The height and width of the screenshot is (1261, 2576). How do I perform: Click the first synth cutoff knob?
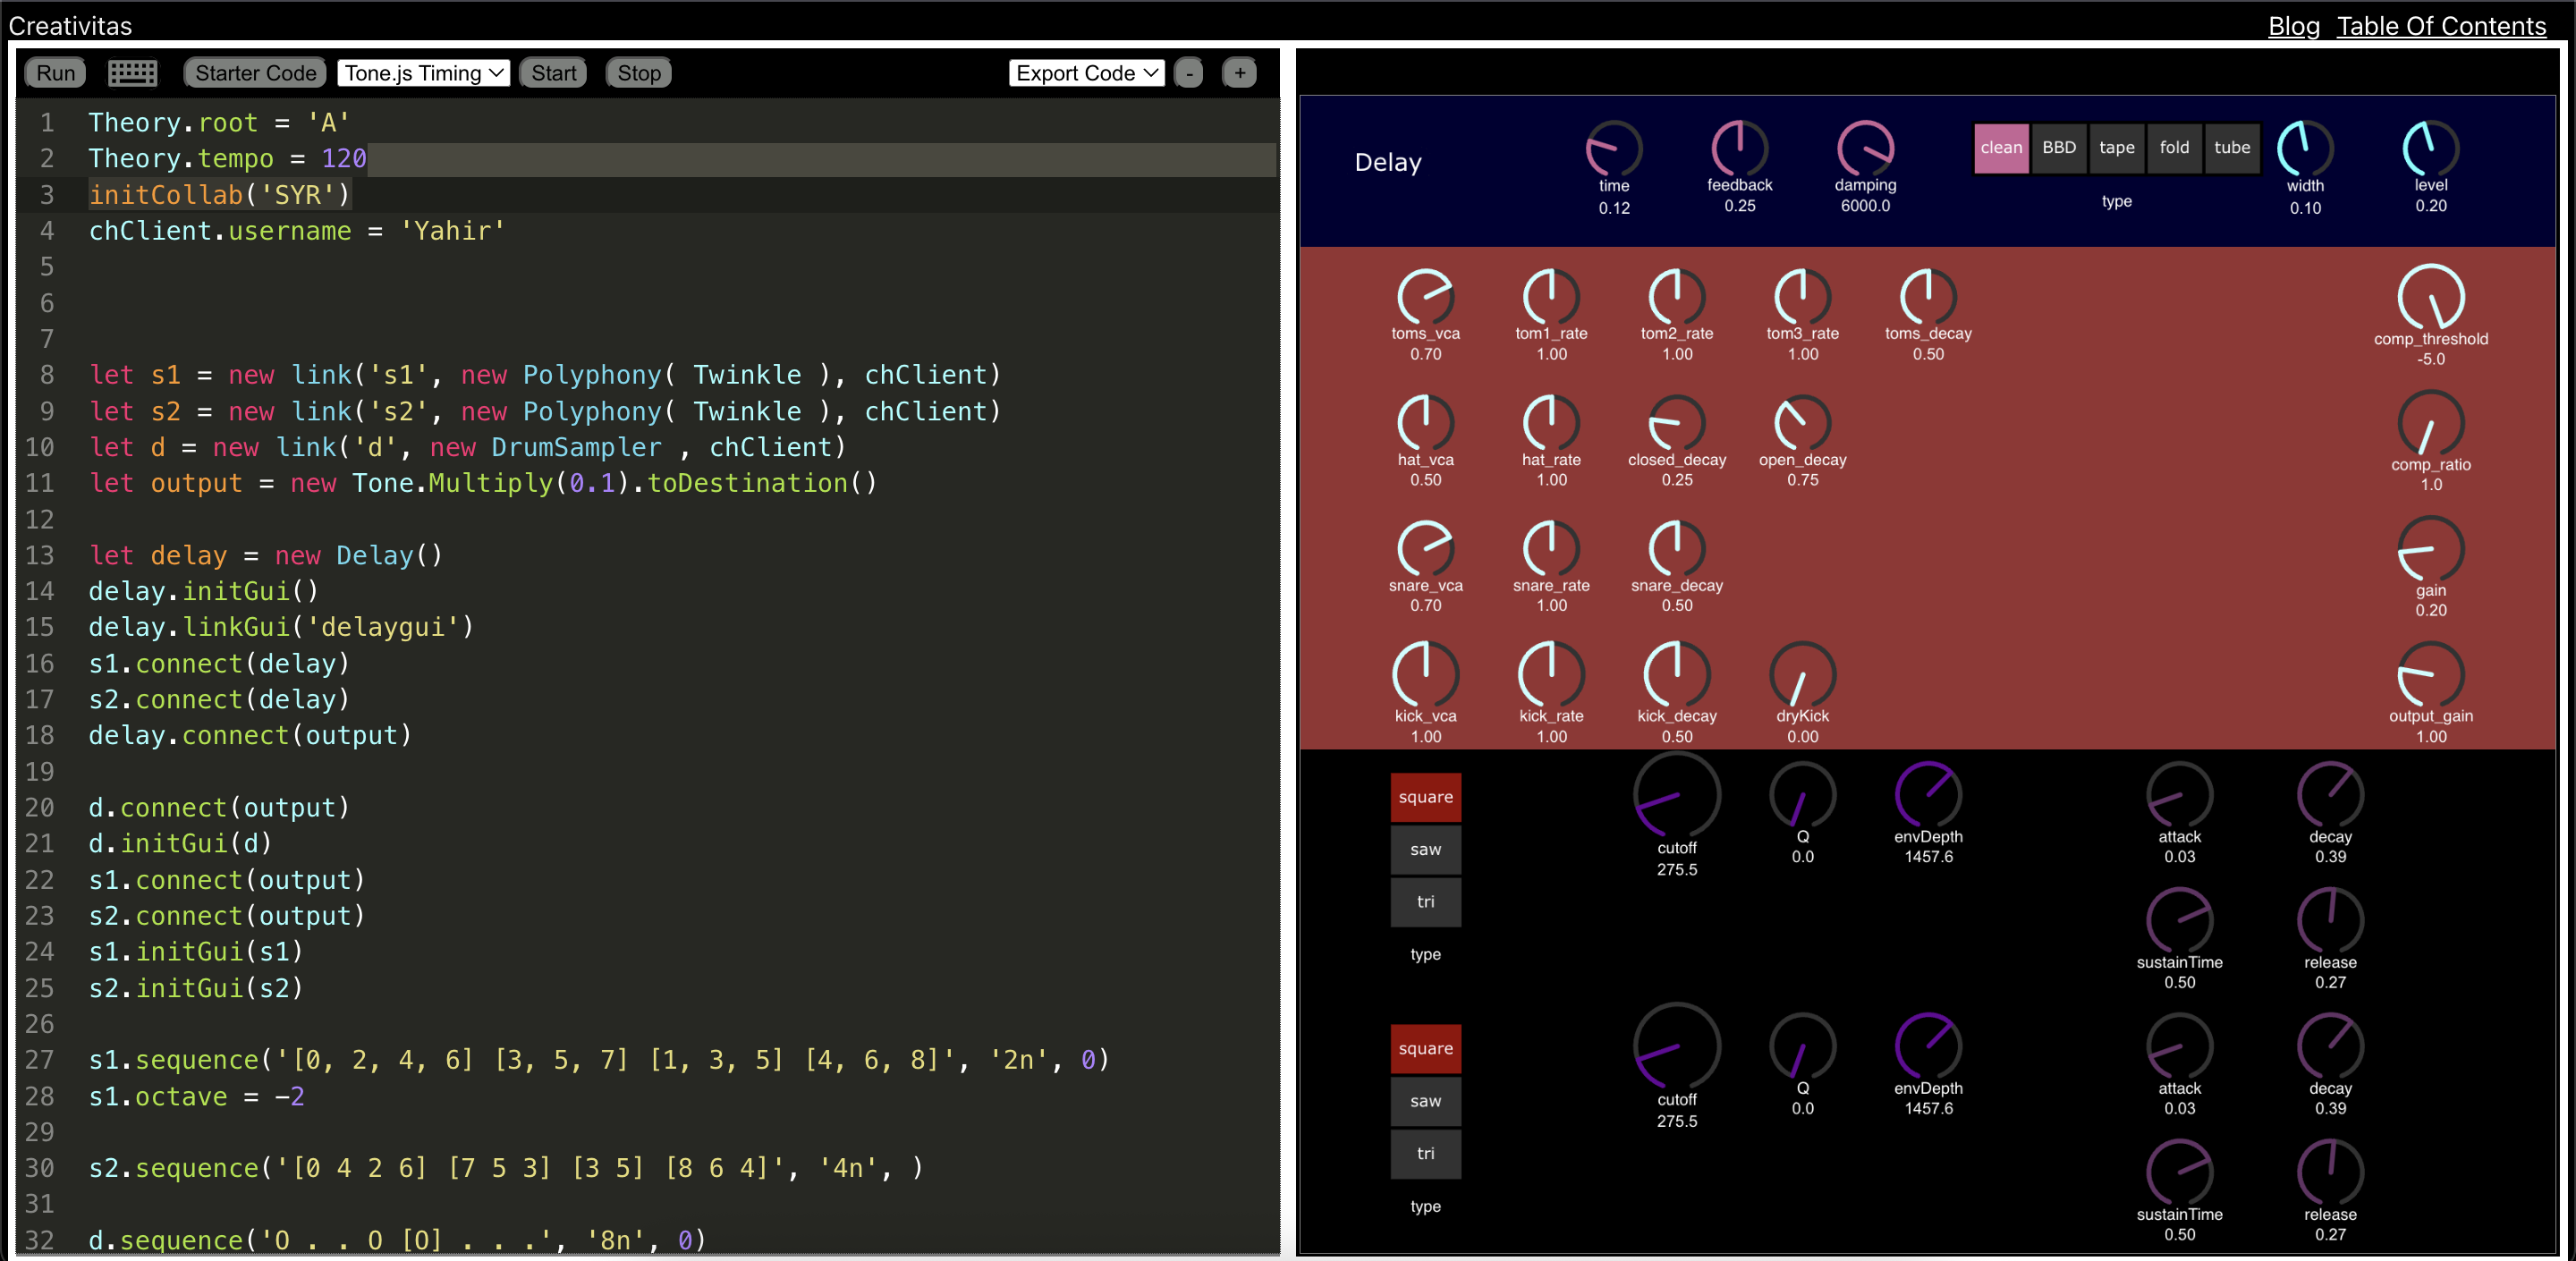1676,796
